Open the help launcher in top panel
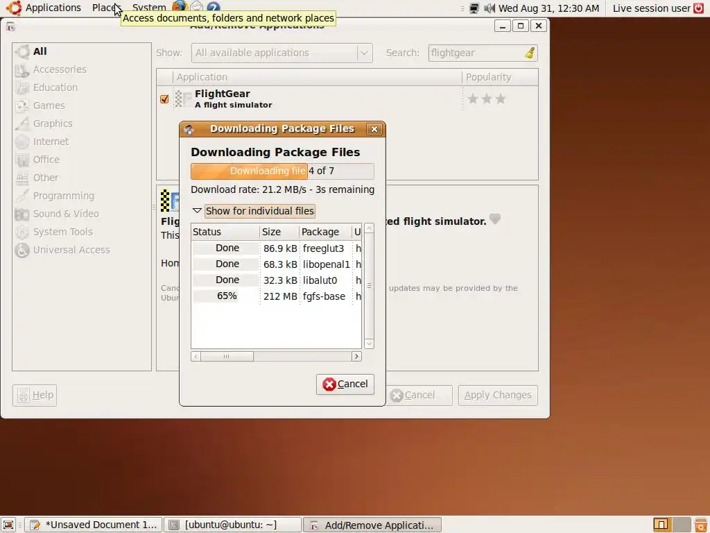710x533 pixels. 214,7
